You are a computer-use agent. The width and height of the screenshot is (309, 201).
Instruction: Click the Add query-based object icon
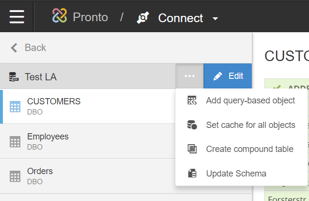coord(192,100)
